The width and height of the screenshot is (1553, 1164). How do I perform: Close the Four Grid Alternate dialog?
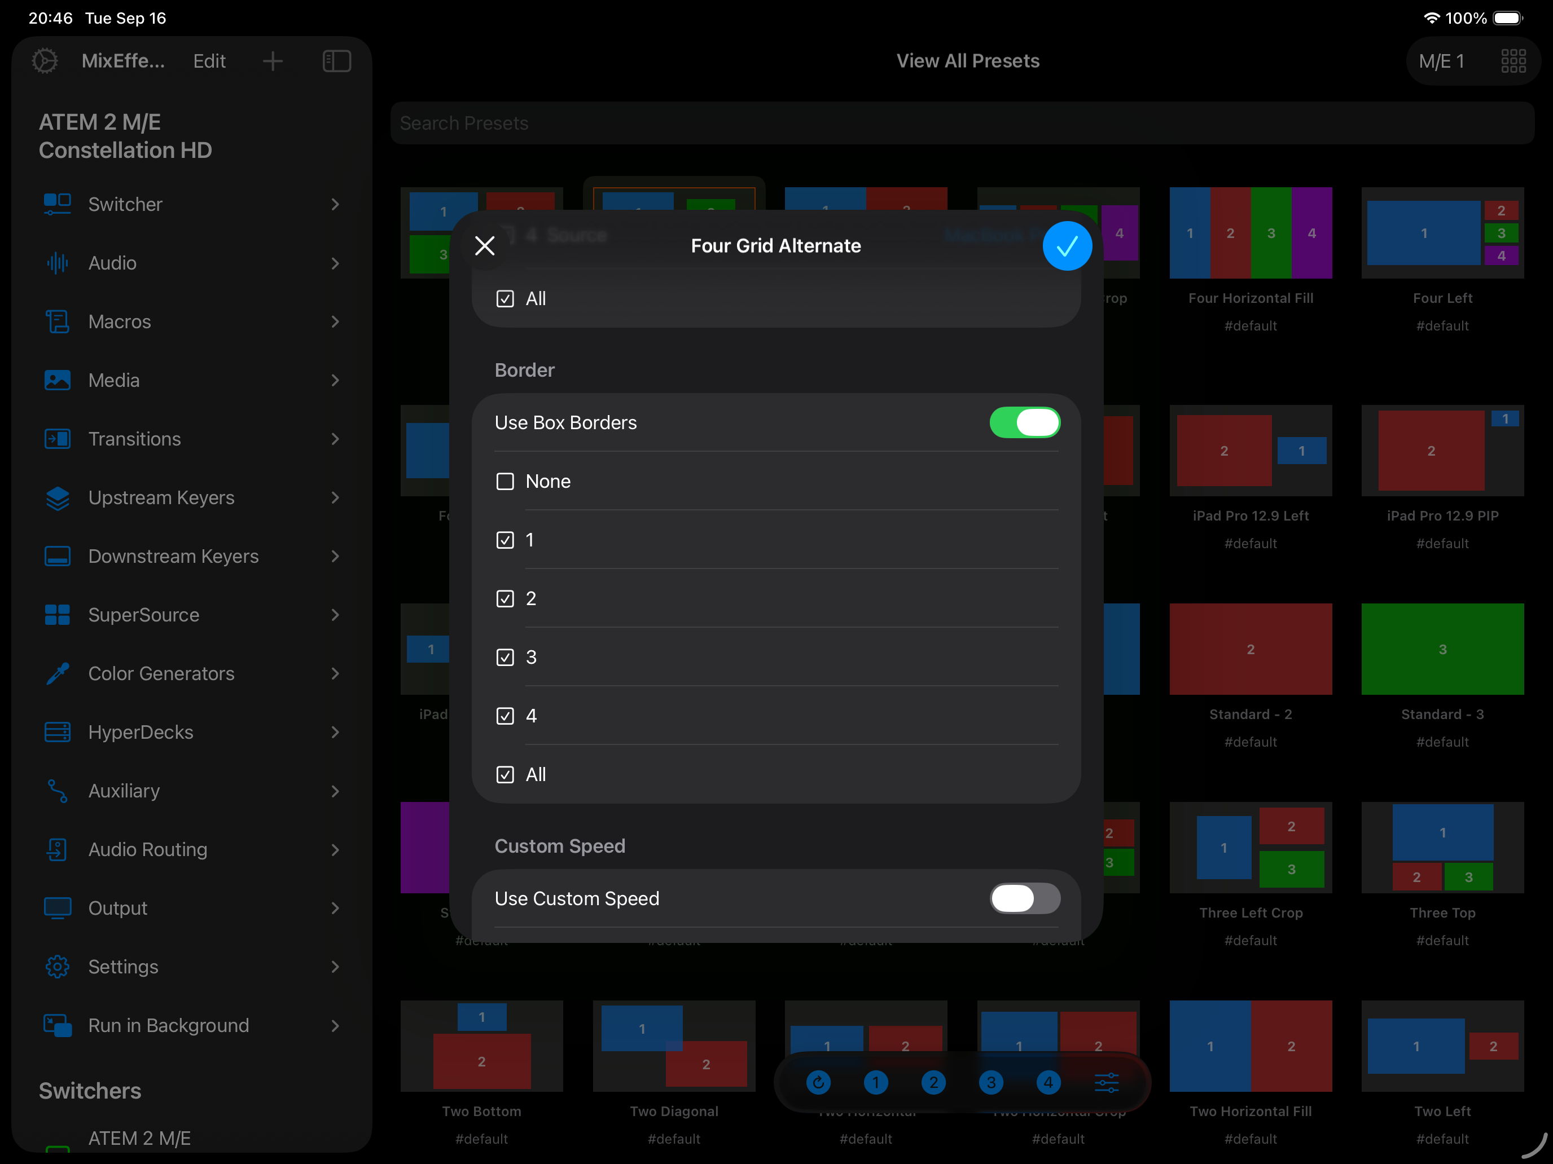click(484, 245)
